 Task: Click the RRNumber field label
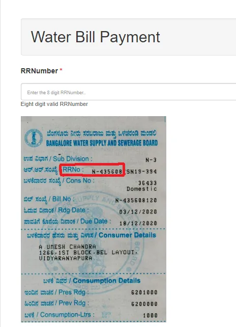(x=39, y=71)
